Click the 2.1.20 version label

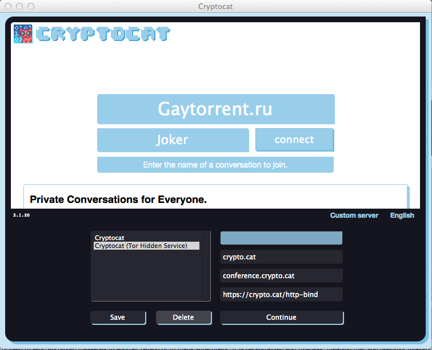[x=21, y=215]
